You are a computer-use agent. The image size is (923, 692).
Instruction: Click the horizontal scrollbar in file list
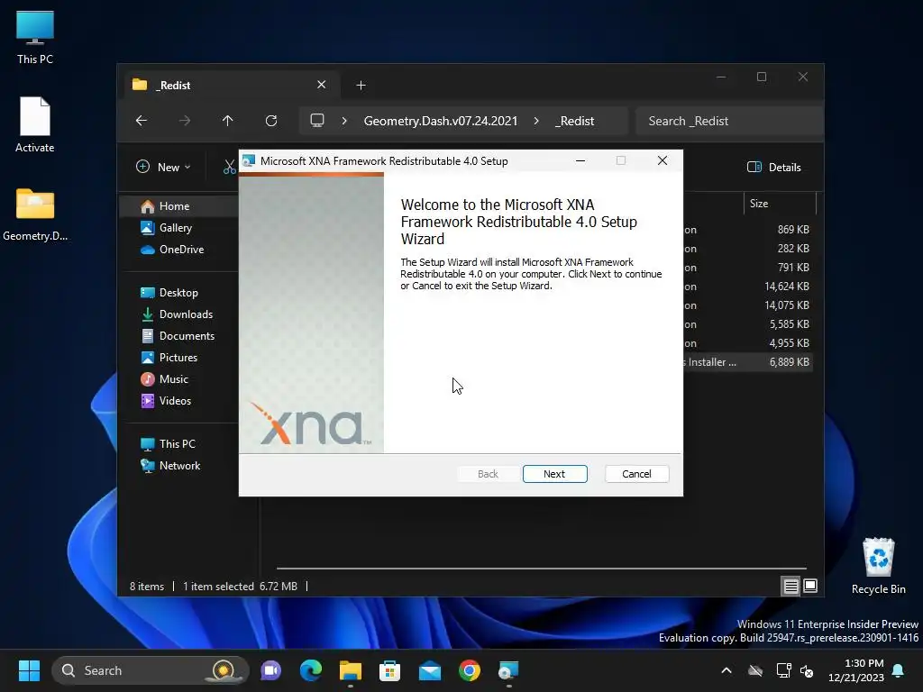(x=541, y=569)
